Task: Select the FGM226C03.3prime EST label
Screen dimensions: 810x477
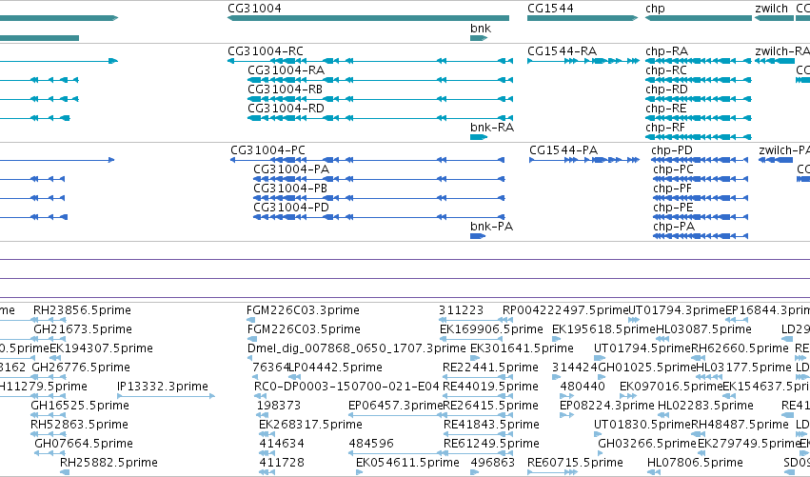Action: pos(304,310)
